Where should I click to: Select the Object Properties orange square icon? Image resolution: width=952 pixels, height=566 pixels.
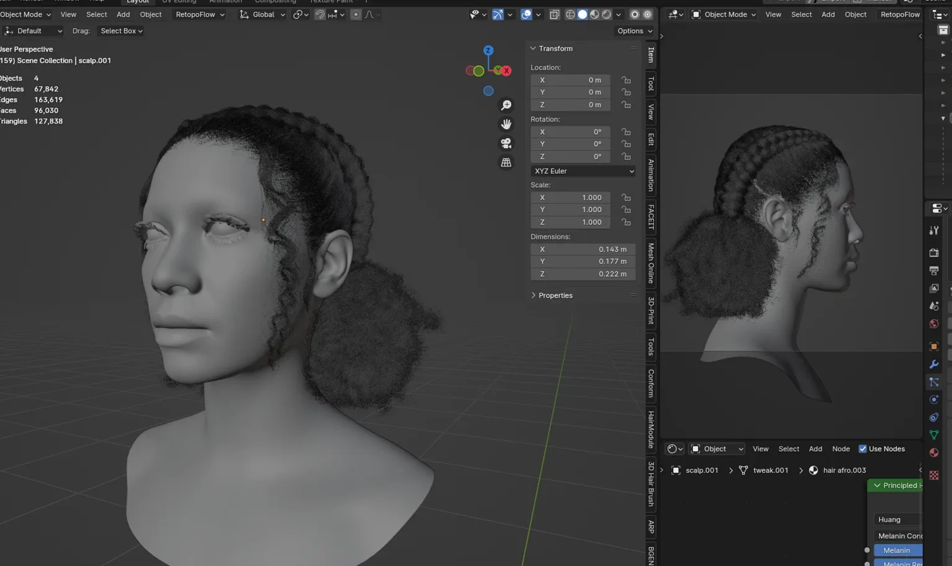tap(934, 346)
